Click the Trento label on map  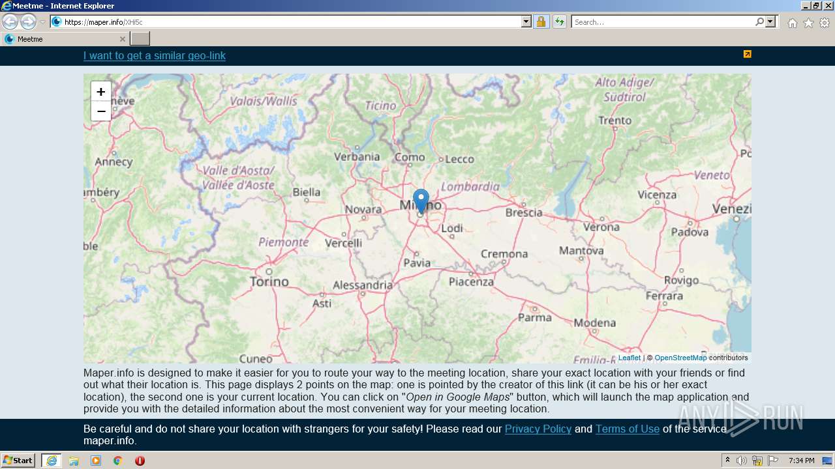615,120
